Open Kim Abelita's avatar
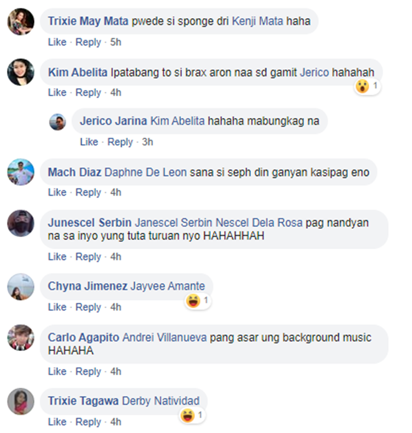 (21, 72)
